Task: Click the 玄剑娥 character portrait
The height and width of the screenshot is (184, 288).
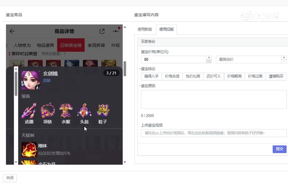Action: coord(30,80)
